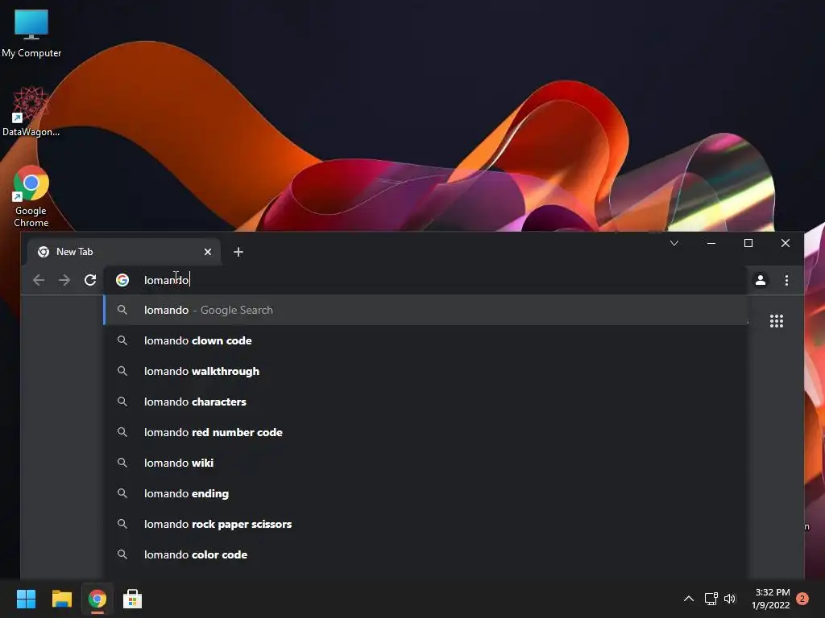Choose the 'lomando clown code' suggestion
Viewport: 825px width, 618px height.
pyautogui.click(x=425, y=340)
